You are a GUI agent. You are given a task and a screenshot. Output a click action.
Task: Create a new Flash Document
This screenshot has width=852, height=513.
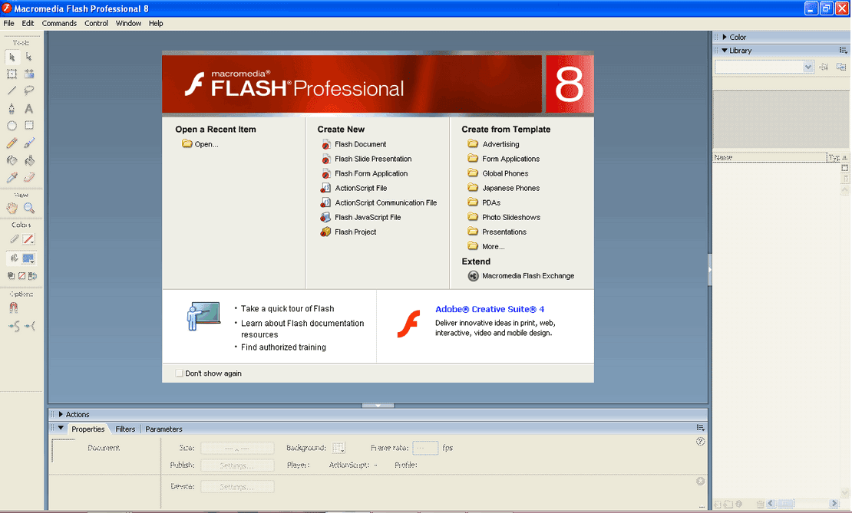(x=354, y=144)
